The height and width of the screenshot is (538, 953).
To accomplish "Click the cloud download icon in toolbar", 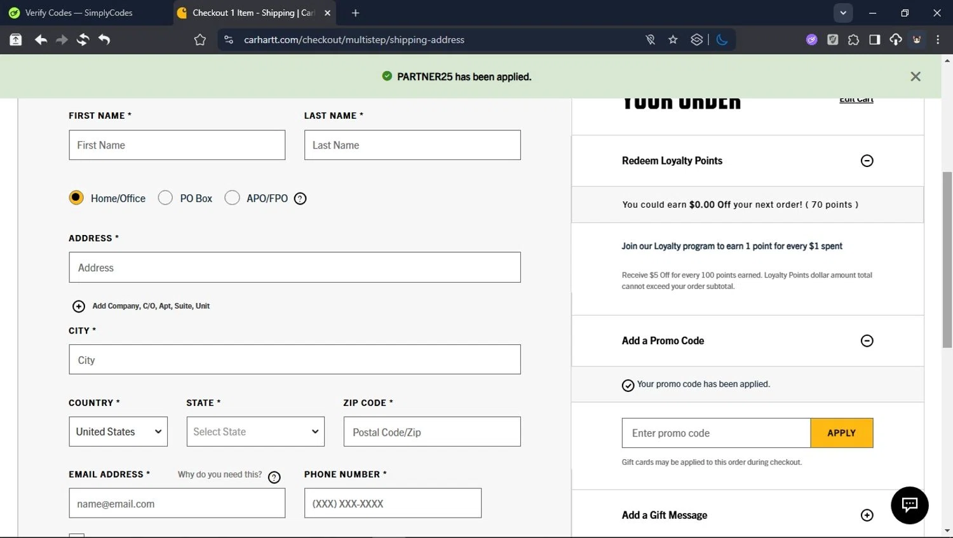I will tap(896, 40).
